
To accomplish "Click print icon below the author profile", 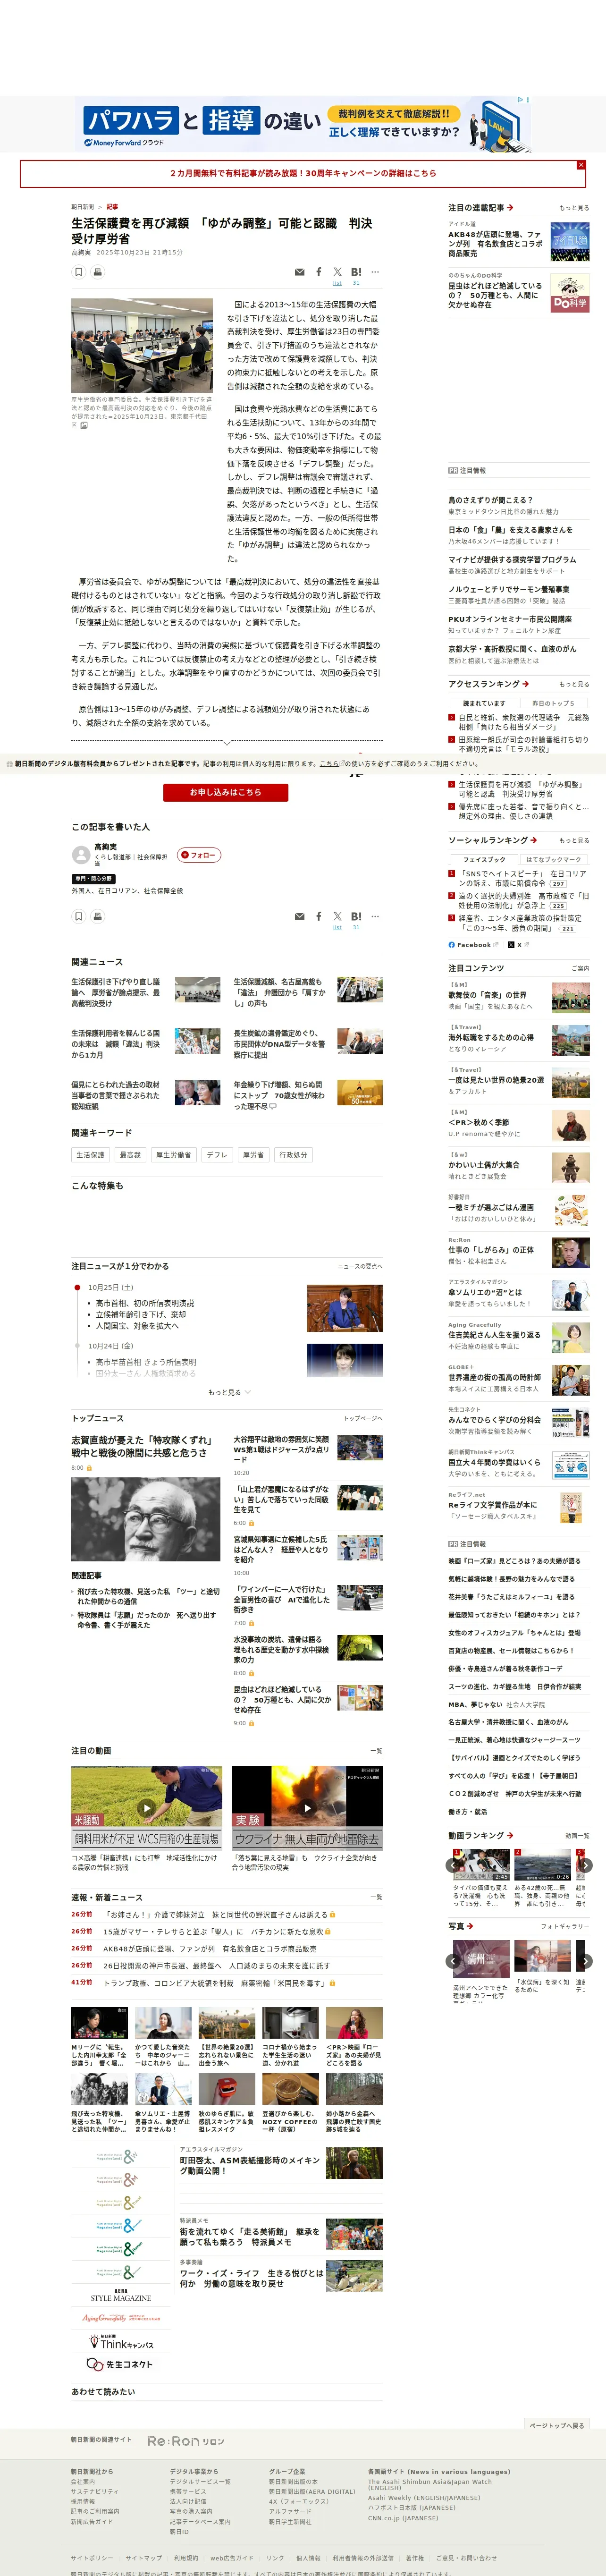I will (x=97, y=916).
